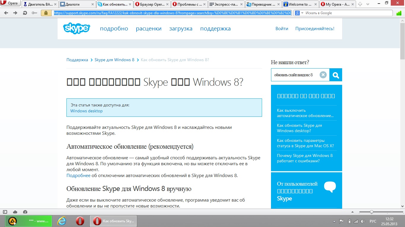Open the Opera main menu
The height and width of the screenshot is (227, 405).
tap(10, 3)
